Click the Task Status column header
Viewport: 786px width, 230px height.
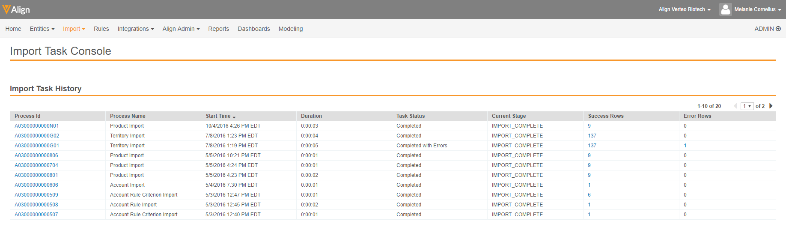point(411,116)
